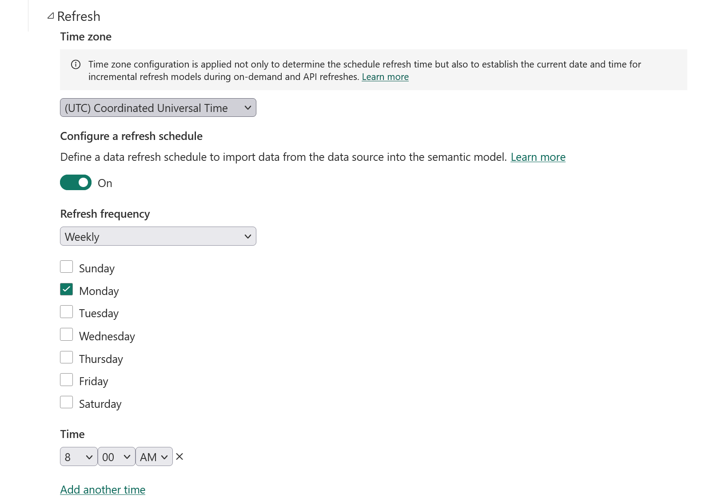Check the Saturday checkbox
The image size is (702, 498).
(66, 402)
